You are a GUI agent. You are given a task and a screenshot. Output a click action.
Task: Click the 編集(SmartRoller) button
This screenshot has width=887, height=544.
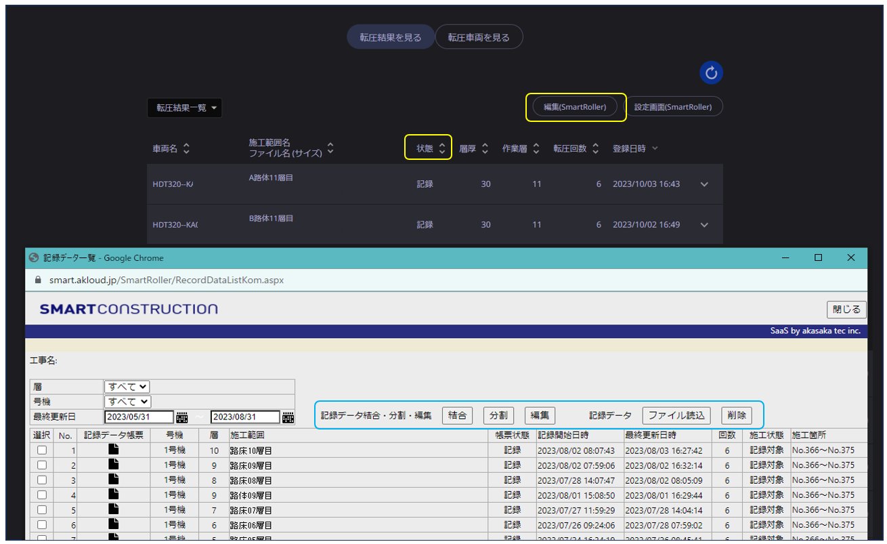pos(575,107)
